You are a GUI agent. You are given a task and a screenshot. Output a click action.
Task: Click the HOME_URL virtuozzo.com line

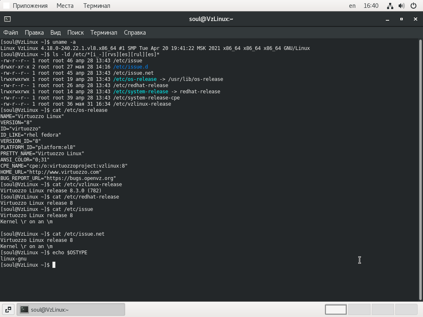(x=51, y=172)
